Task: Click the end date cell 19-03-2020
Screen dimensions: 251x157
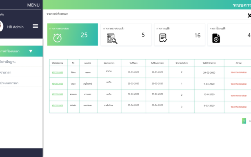Action: click(x=157, y=72)
